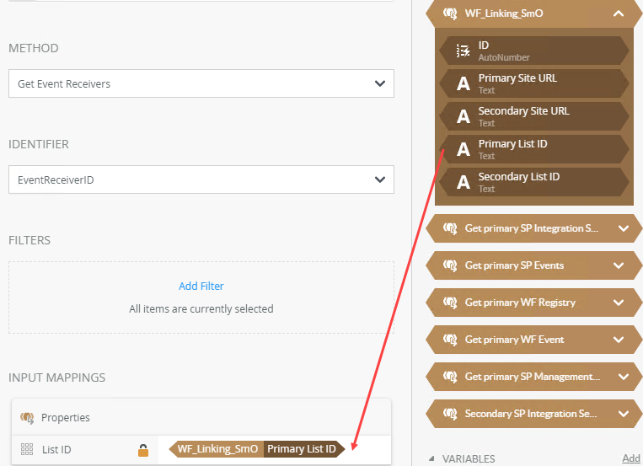Click the orange lock icon beside List ID
The image size is (643, 466).
point(143,450)
